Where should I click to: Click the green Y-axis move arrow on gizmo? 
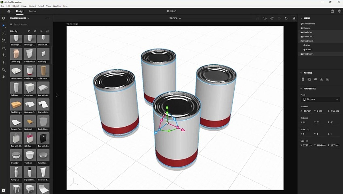point(167,108)
